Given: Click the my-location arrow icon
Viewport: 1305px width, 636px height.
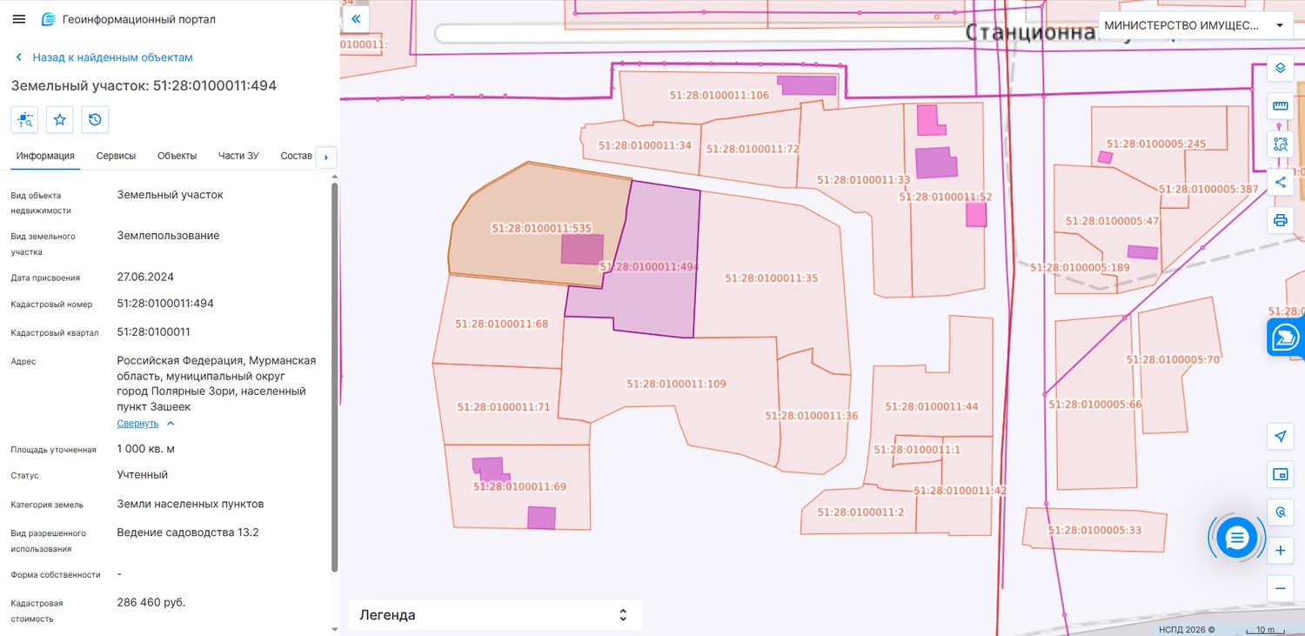Looking at the screenshot, I should [x=1280, y=437].
